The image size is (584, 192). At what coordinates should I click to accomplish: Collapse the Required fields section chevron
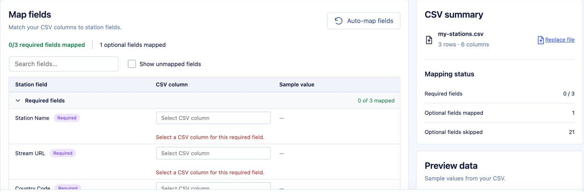click(18, 100)
